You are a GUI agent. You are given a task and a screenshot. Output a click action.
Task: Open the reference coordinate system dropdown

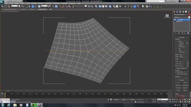[44, 6]
